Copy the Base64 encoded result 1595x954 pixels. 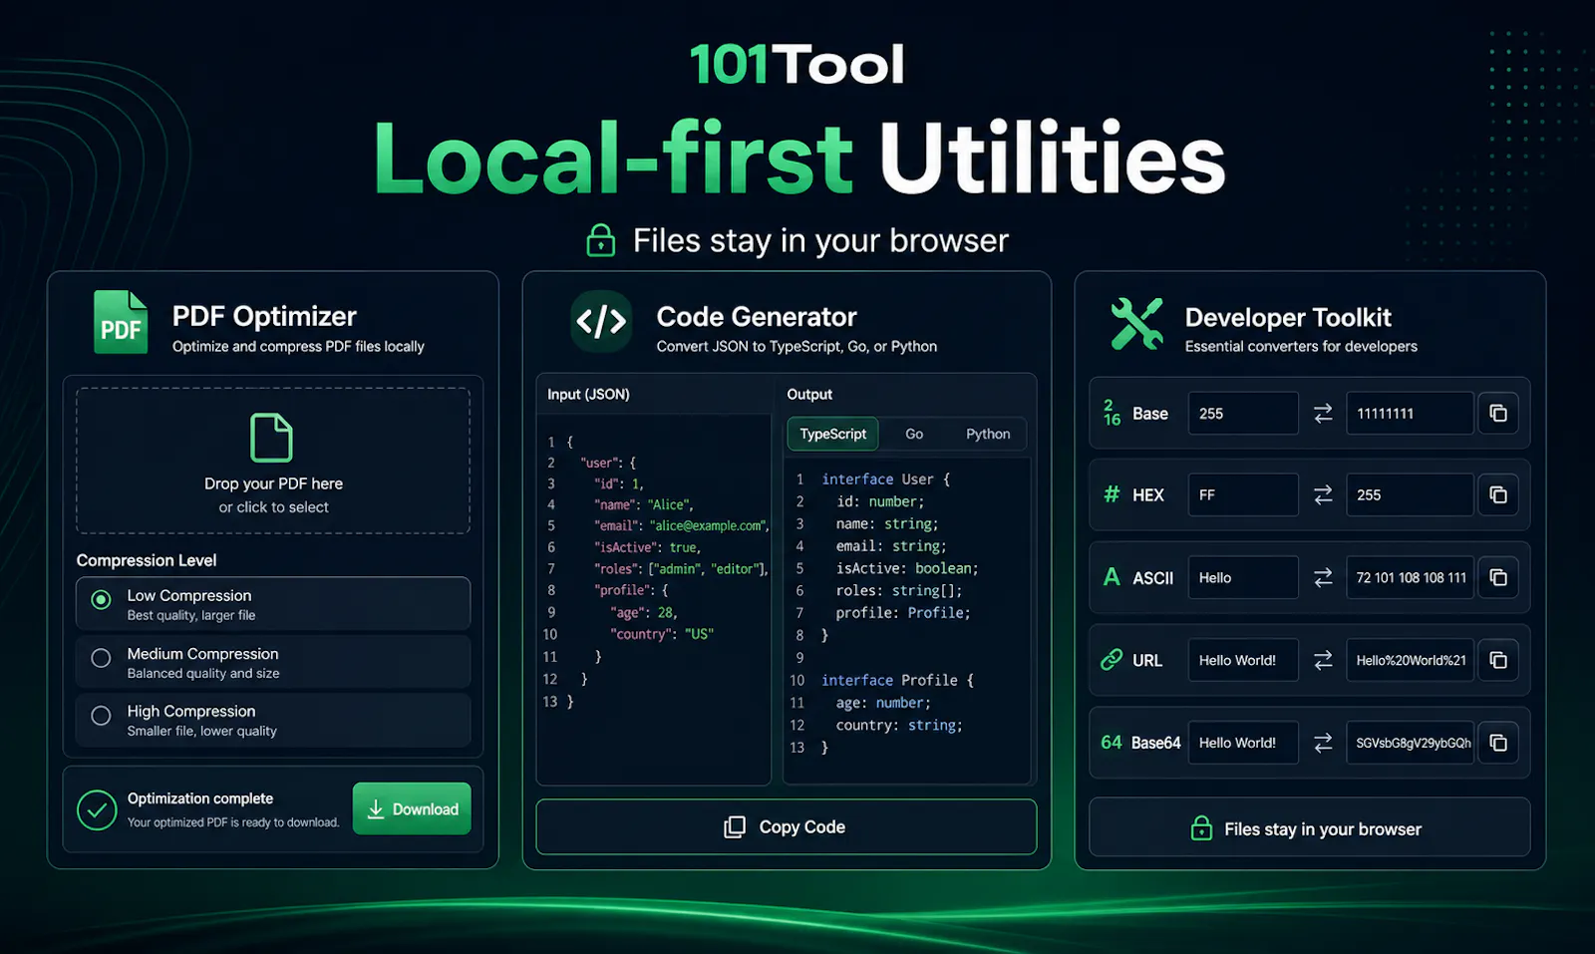(1498, 743)
